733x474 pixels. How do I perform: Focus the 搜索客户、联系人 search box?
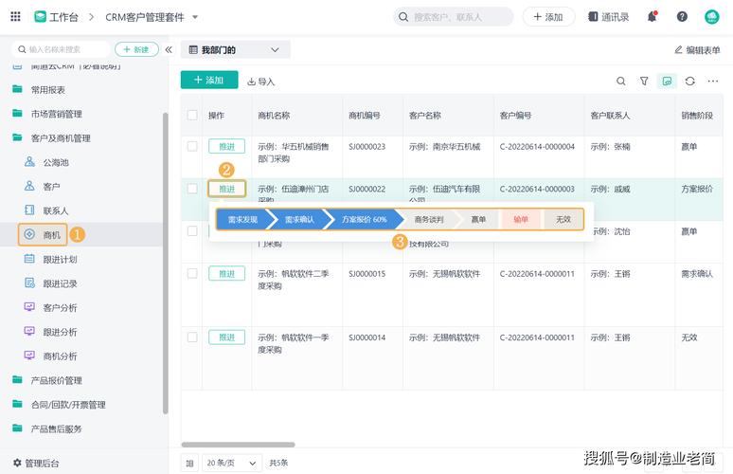453,17
